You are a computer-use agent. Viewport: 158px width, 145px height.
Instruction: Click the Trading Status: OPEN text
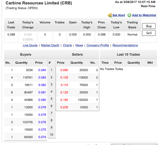coord(22,8)
